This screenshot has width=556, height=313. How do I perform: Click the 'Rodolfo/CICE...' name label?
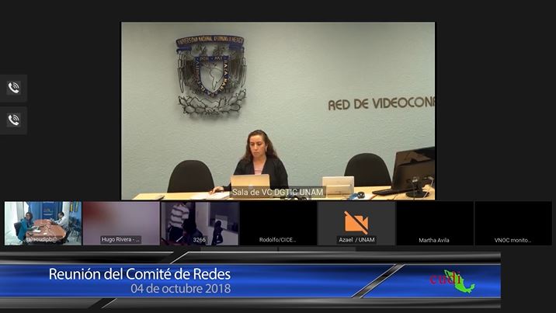pyautogui.click(x=277, y=240)
